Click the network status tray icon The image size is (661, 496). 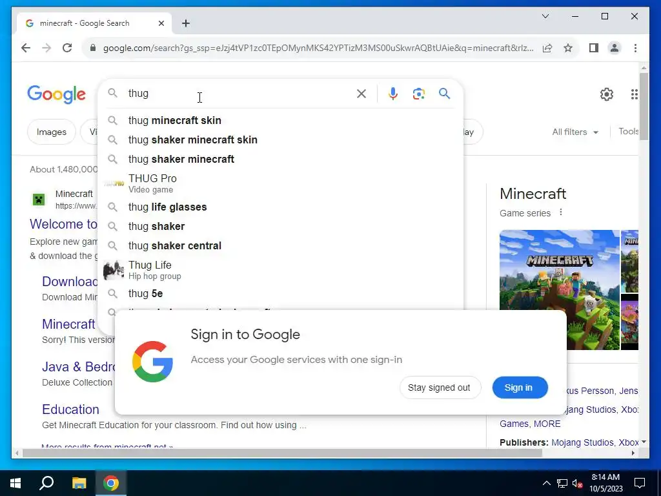pyautogui.click(x=562, y=483)
